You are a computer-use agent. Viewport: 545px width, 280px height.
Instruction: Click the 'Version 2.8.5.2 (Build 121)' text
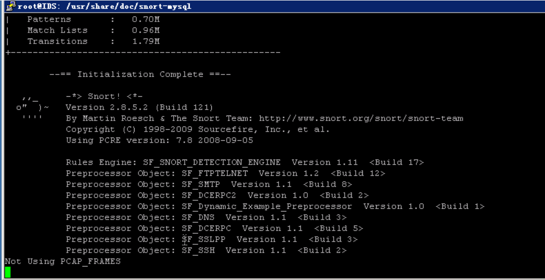pyautogui.click(x=139, y=107)
